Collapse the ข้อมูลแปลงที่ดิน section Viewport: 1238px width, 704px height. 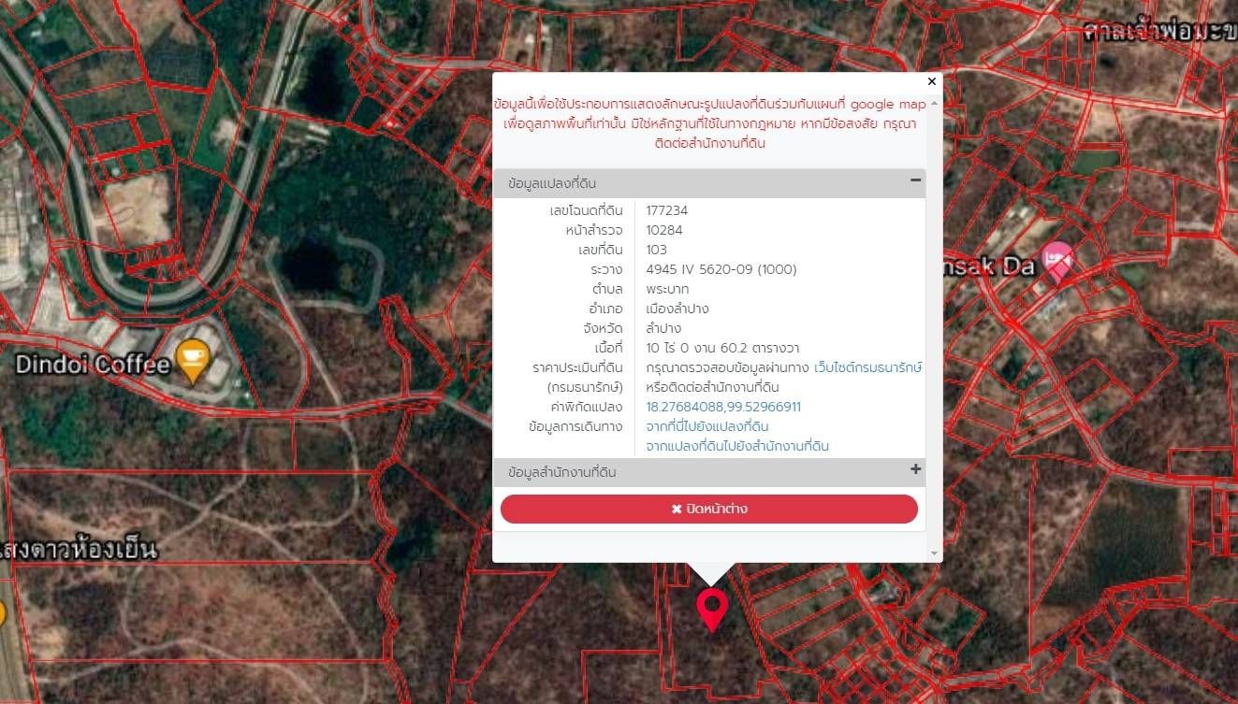click(x=915, y=181)
